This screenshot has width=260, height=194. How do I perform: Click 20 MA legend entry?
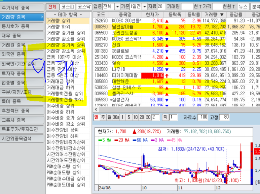[122, 140]
